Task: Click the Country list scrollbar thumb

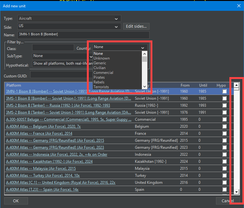Action: click(x=144, y=59)
